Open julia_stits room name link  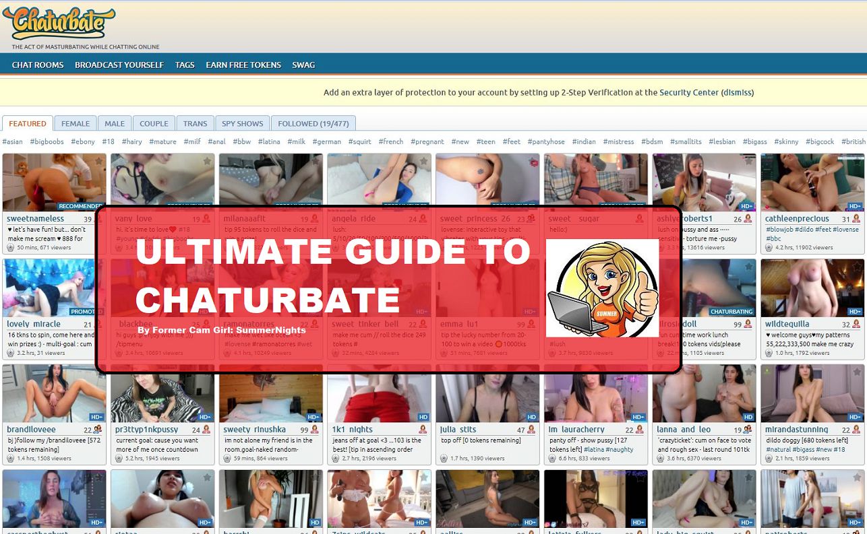[x=458, y=430]
